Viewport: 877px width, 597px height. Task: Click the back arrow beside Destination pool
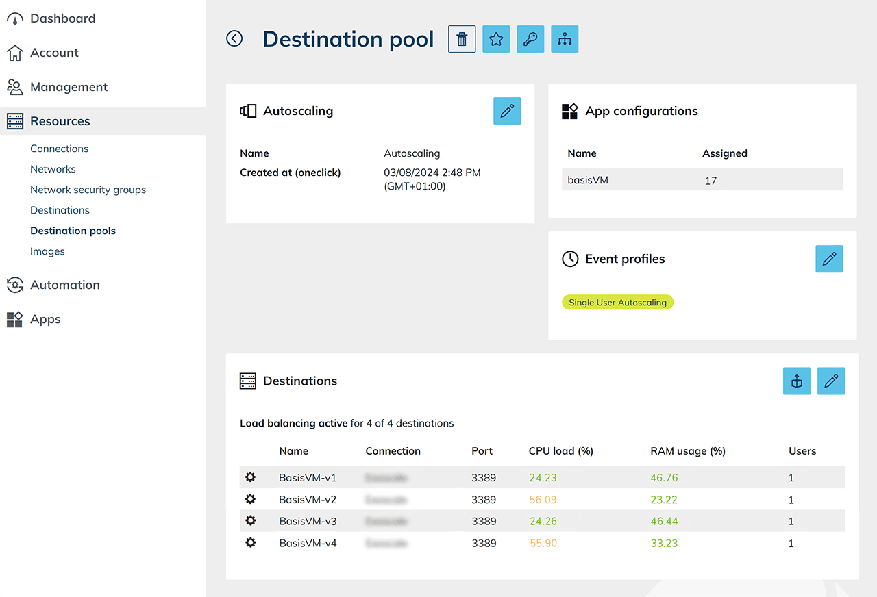(234, 39)
